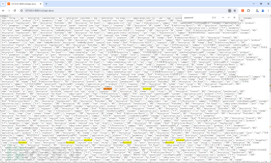This screenshot has height=163, width=271.
Task: View site information icon in address bar
Action: (x=22, y=11)
